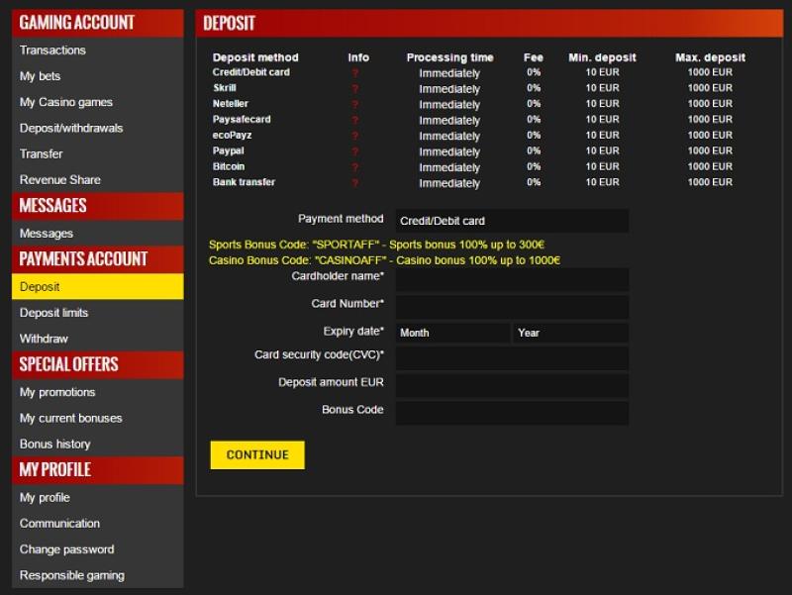
Task: Click the info question mark for Bitcoin
Action: coord(354,168)
